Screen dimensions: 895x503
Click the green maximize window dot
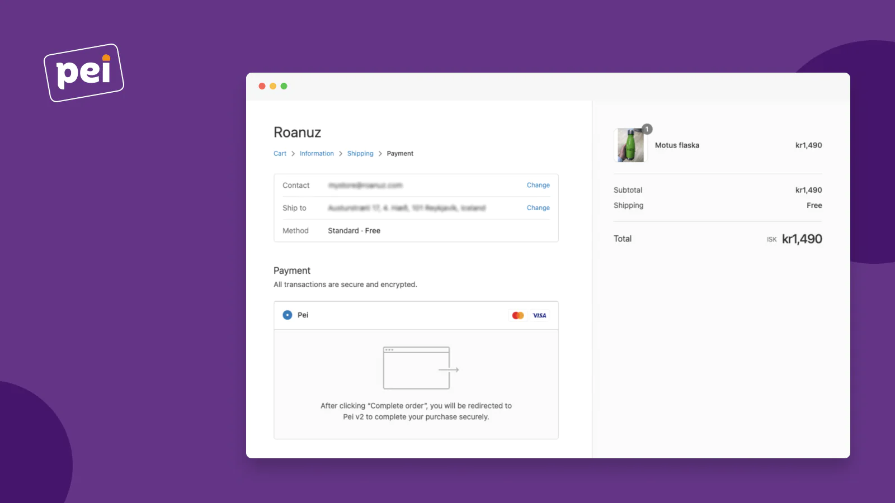point(284,86)
